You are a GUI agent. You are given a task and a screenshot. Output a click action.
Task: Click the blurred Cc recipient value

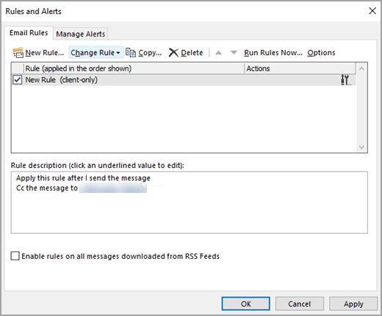point(113,188)
